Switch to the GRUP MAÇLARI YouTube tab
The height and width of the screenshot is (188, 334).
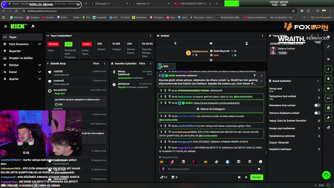(x=193, y=4)
